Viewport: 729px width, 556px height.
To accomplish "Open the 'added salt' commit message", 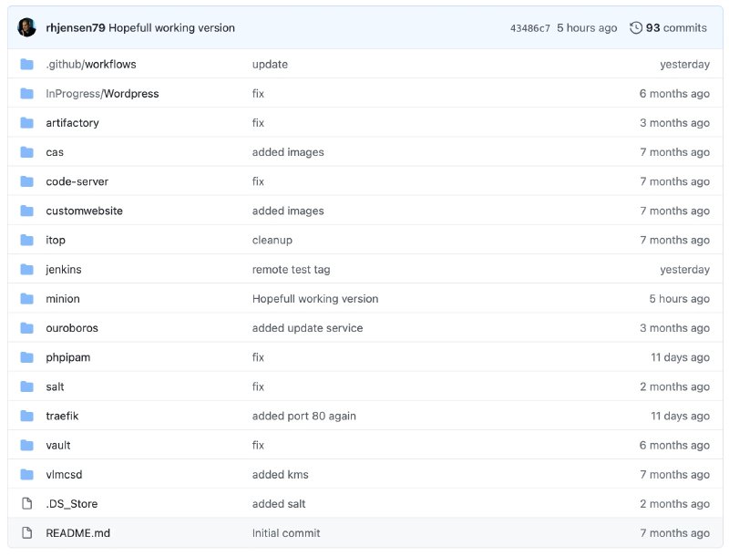I will (279, 503).
